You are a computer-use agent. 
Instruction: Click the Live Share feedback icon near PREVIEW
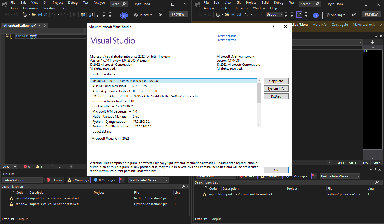(160, 14)
